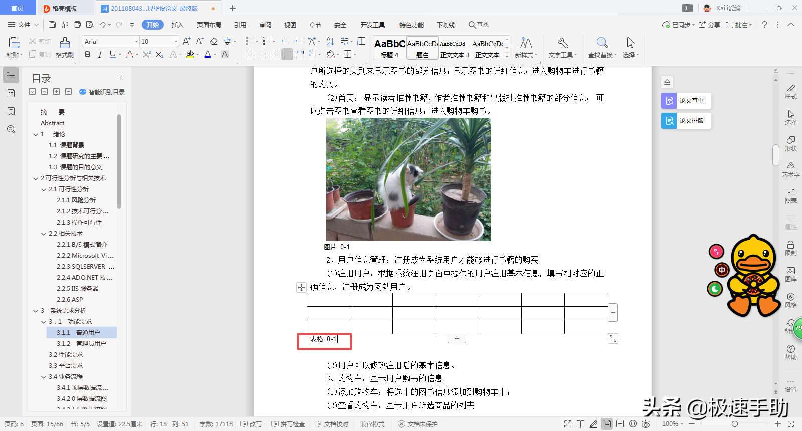Click the Bold formatting icon
This screenshot has width=802, height=431.
click(x=88, y=54)
